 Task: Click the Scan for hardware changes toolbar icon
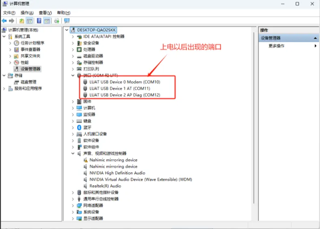(x=57, y=21)
